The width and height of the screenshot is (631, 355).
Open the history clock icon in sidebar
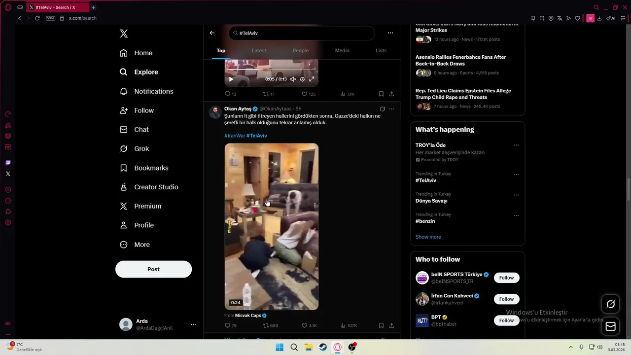coord(8,201)
